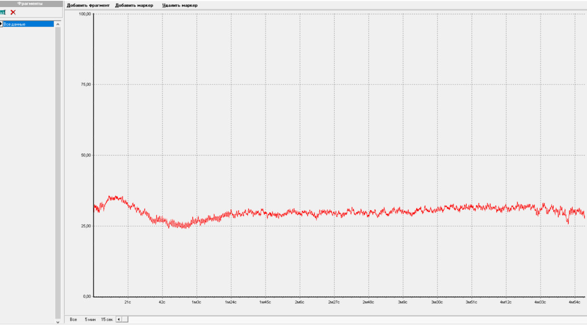
Task: Show the whole recording with 'Все'
Action: (73, 320)
